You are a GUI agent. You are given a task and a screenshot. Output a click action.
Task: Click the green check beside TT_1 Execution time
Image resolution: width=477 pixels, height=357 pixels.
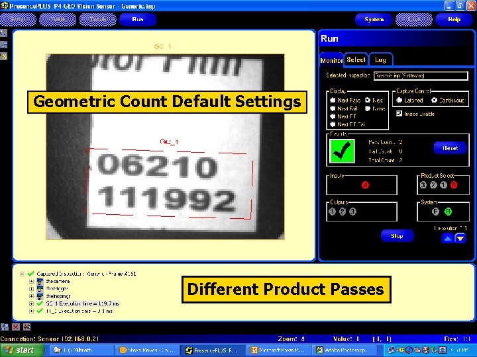point(40,311)
